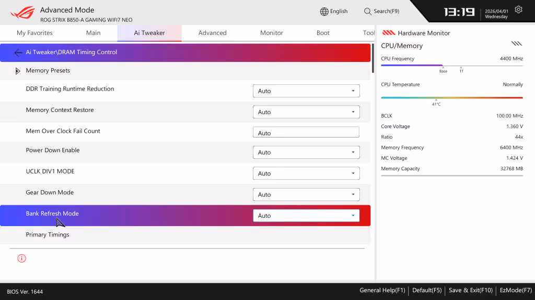Select the Bank Refresh Mode label
Image resolution: width=535 pixels, height=300 pixels.
point(52,214)
